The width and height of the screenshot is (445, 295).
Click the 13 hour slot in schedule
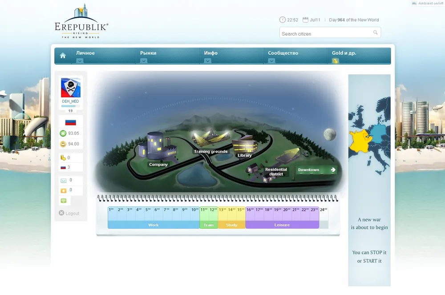pyautogui.click(x=222, y=214)
